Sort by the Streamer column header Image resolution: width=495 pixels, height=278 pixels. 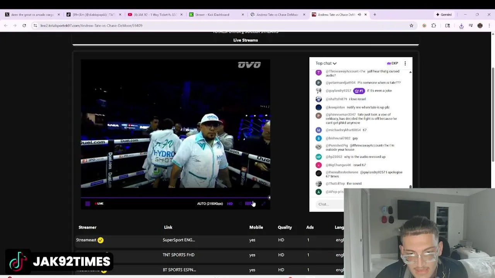(87, 227)
